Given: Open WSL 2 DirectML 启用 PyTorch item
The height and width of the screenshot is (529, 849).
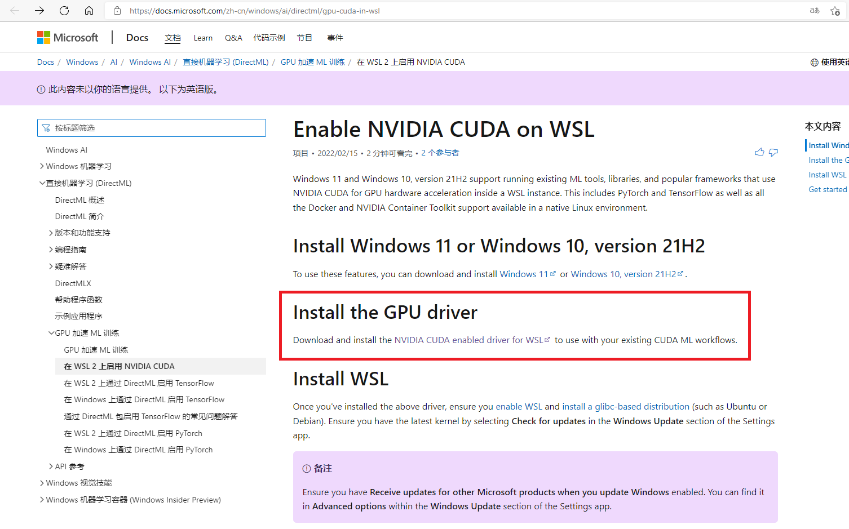Looking at the screenshot, I should pos(133,433).
